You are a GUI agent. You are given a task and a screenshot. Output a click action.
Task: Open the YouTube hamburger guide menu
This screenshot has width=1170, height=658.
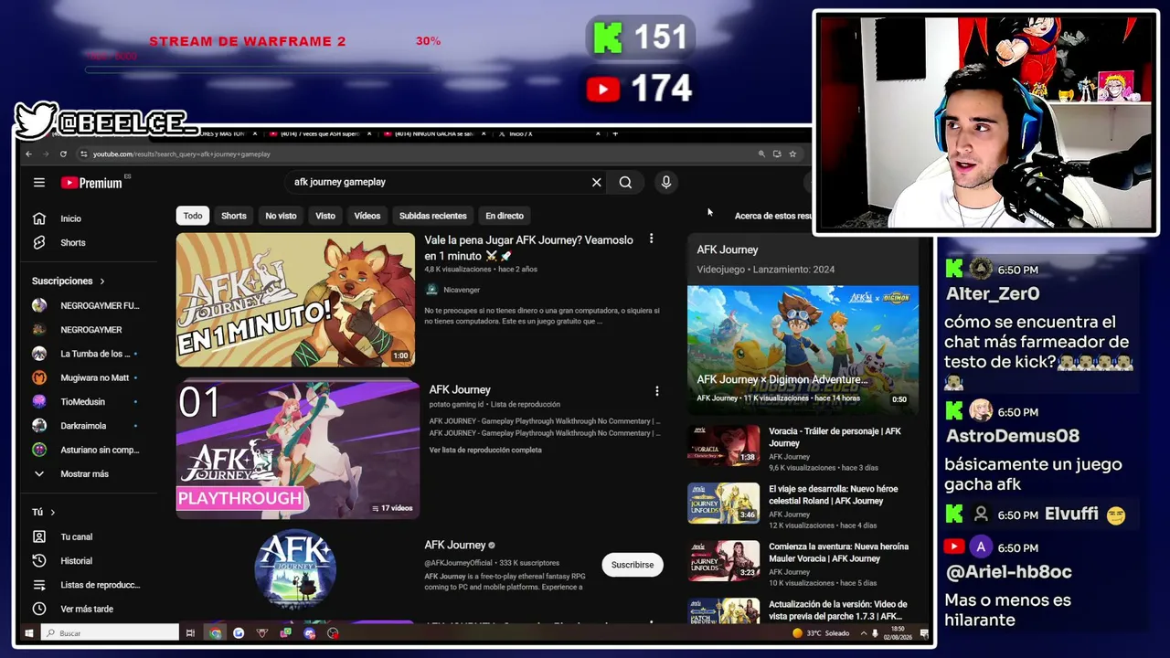point(39,182)
